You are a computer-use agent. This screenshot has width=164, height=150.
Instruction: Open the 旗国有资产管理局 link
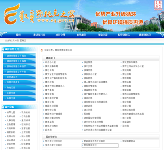pos(54,114)
